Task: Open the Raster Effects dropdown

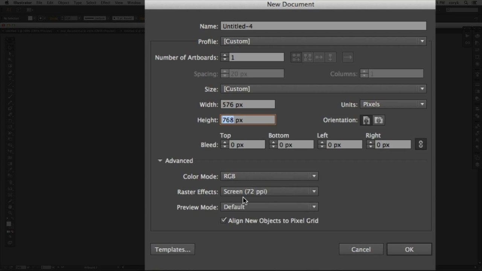Action: coord(269,192)
